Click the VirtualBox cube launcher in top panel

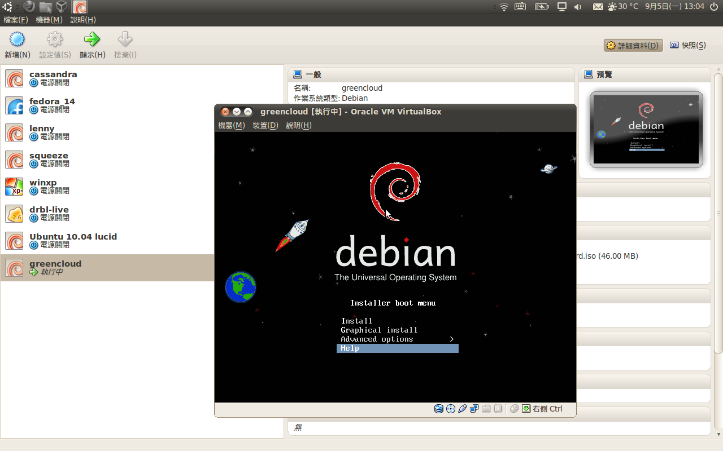pos(62,7)
